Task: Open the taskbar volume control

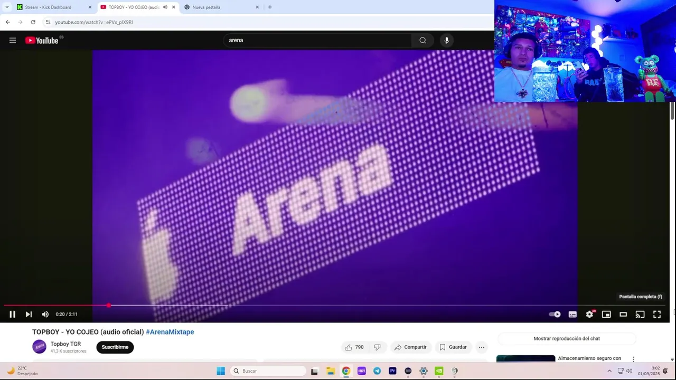Action: tap(629, 371)
